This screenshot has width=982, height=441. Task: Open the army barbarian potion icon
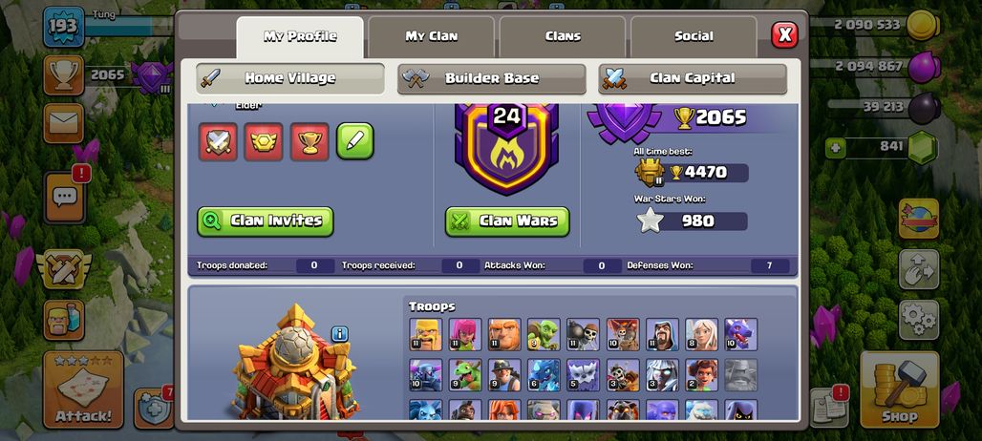coord(63,320)
